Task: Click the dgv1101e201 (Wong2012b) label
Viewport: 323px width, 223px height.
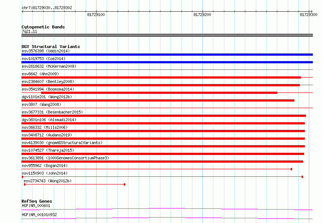Action: point(47,97)
